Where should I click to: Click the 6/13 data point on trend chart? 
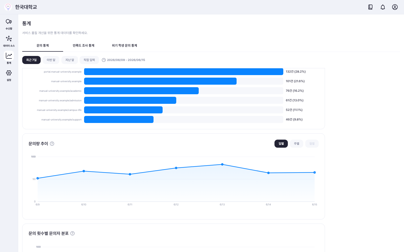pyautogui.click(x=222, y=164)
